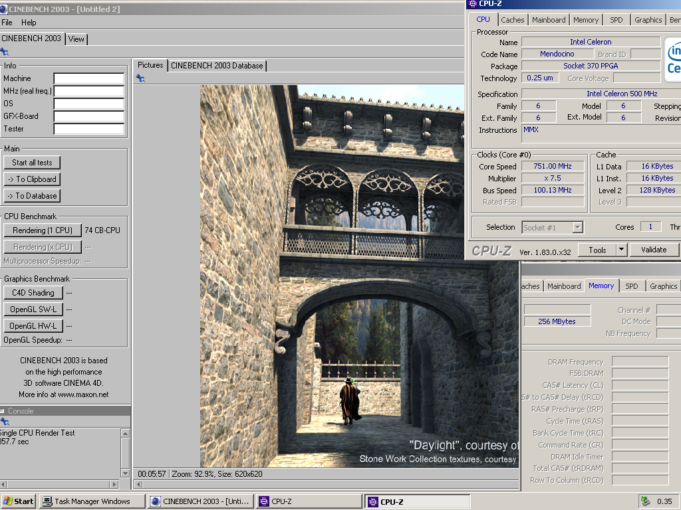
Task: Switch to Task Manager Windows in taskbar
Action: point(92,501)
